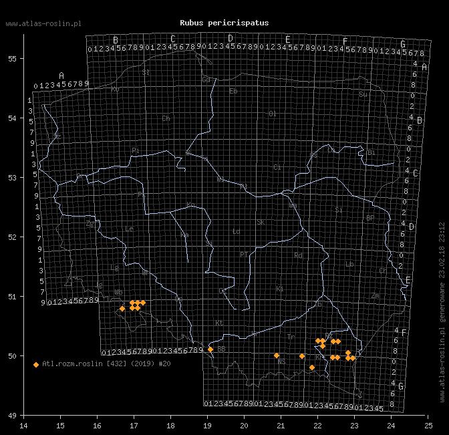
Task: Click the city label Sk on the map
Action: 261,223
